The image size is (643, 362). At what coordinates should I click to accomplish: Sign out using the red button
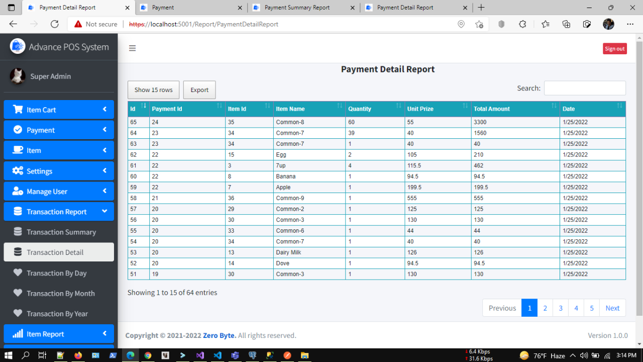click(614, 48)
